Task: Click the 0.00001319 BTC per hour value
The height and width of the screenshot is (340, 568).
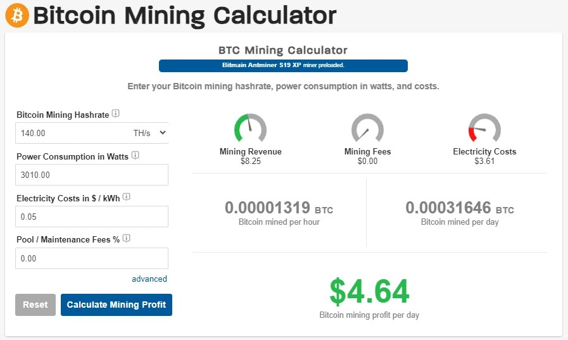Action: pos(279,208)
